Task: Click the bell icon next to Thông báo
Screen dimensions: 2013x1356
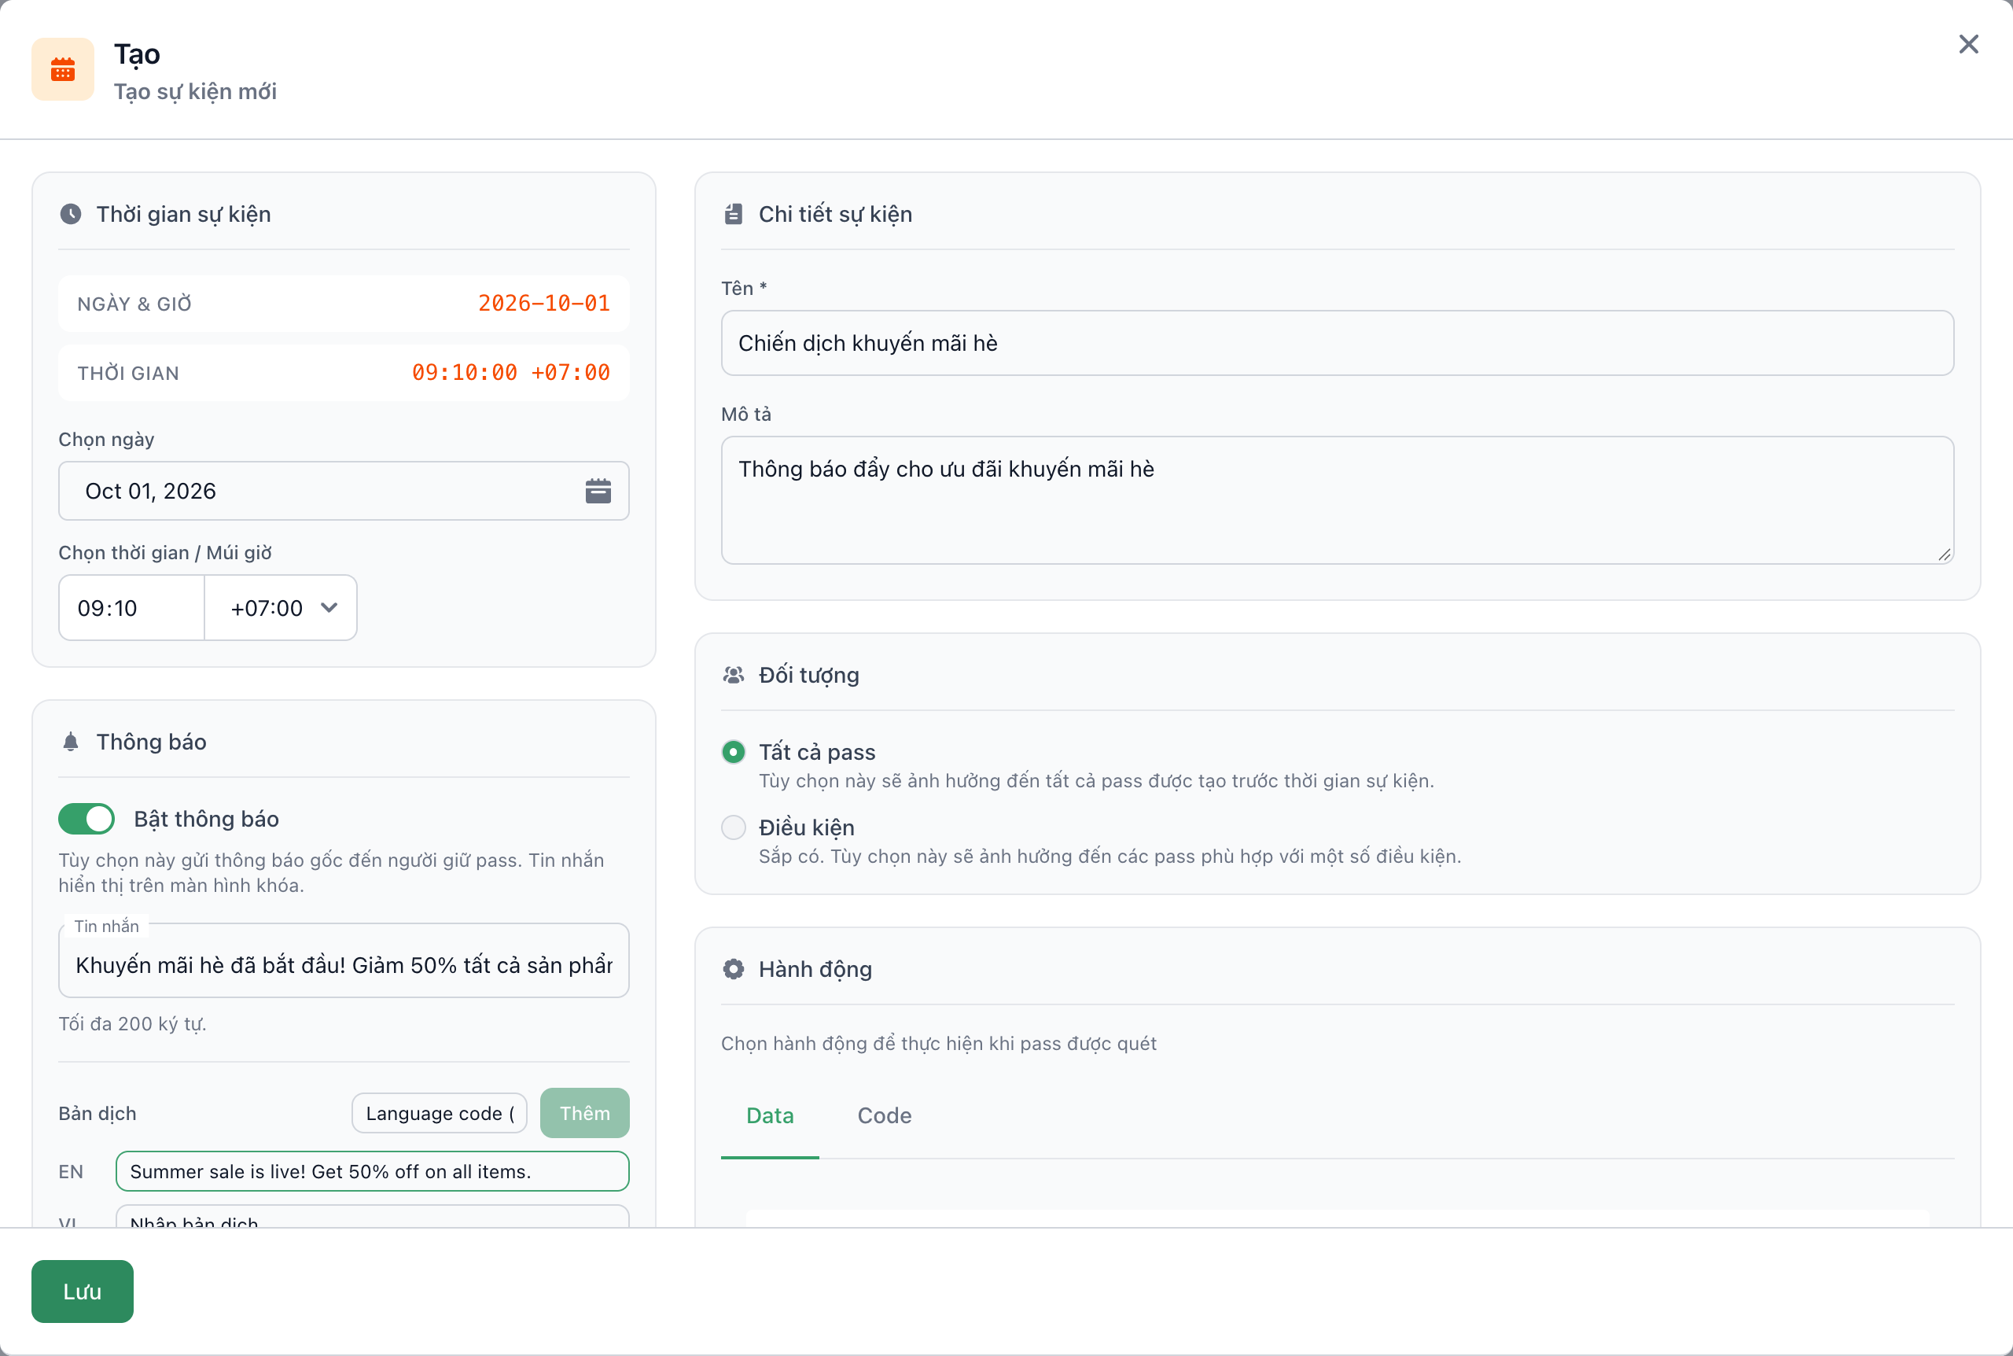Action: coord(71,742)
